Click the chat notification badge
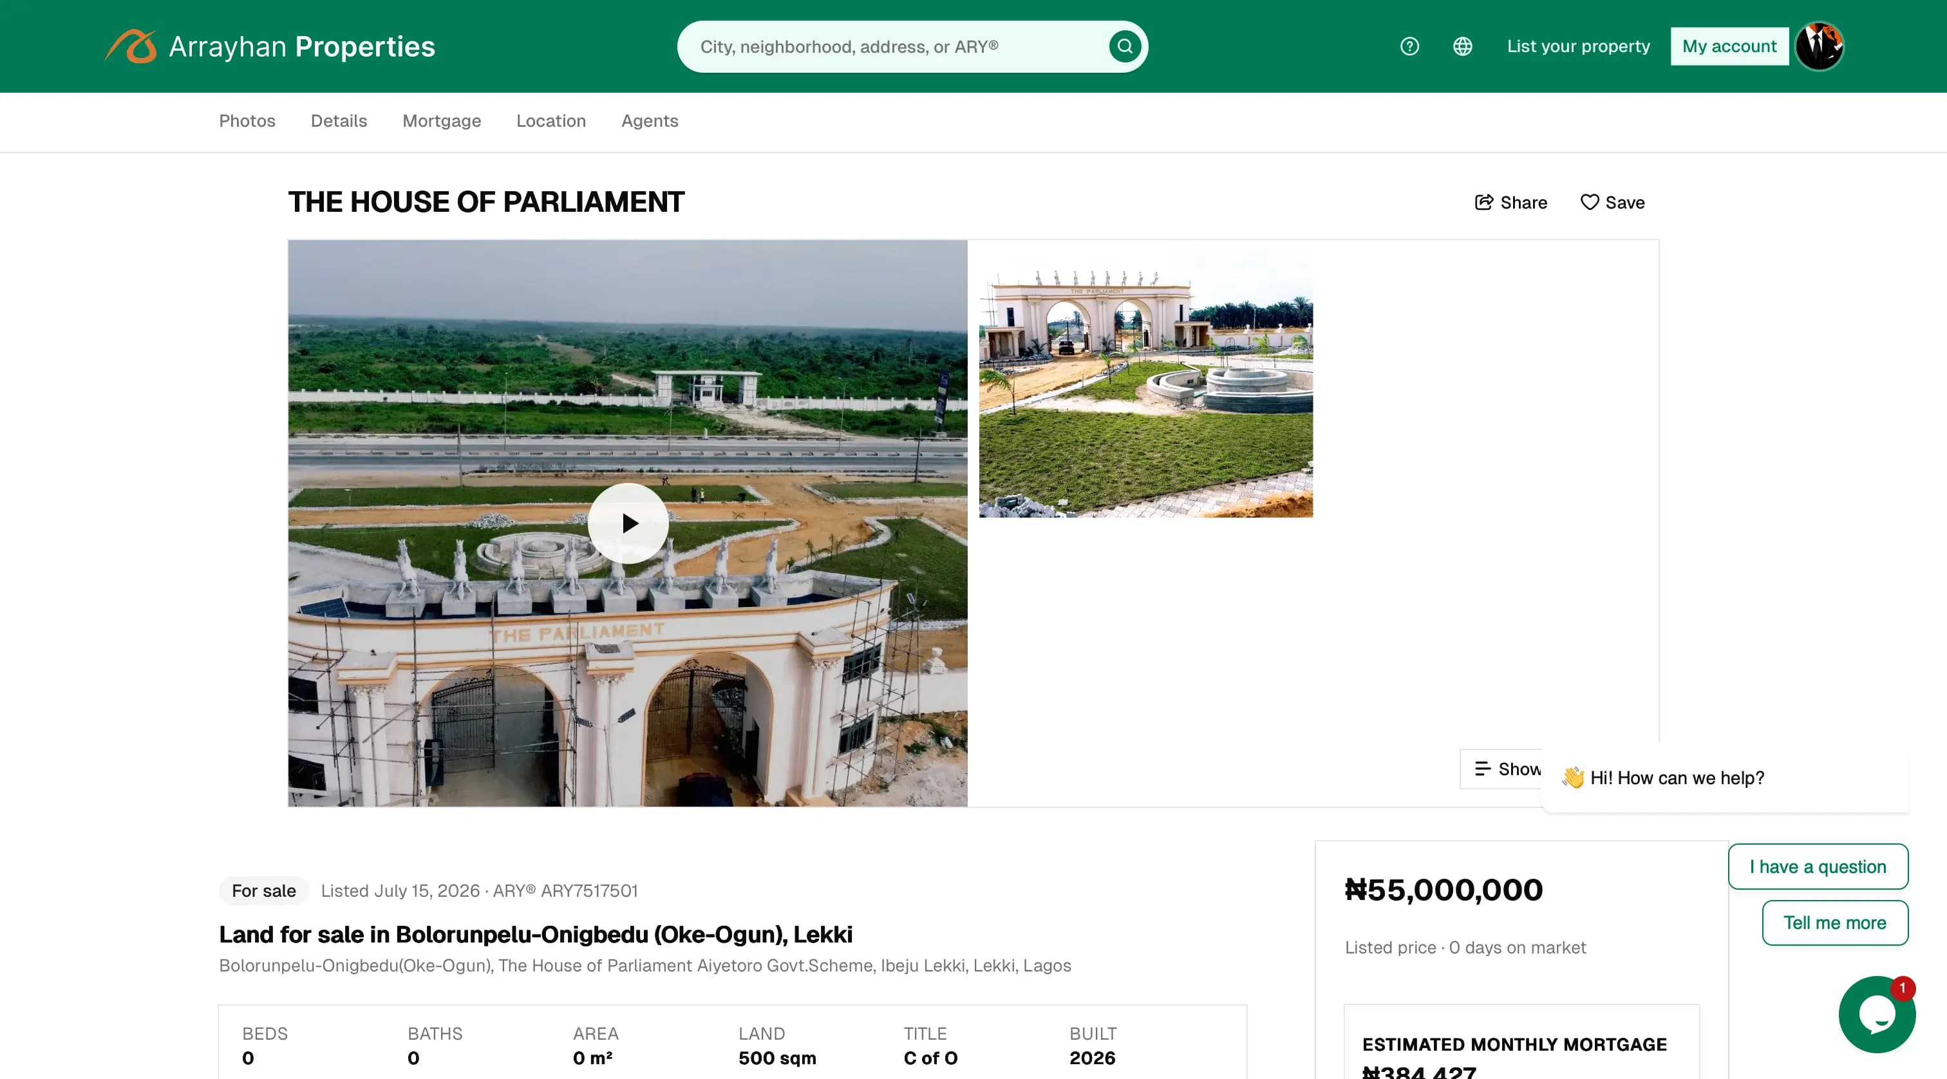Image resolution: width=1947 pixels, height=1079 pixels. [x=1903, y=988]
